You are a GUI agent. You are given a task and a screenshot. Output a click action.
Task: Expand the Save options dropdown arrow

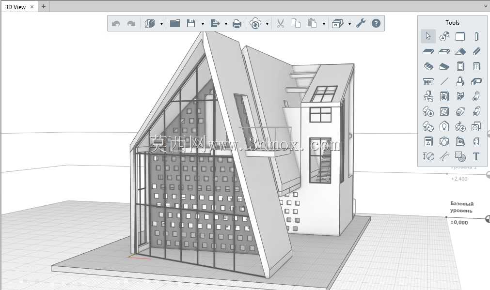[x=203, y=24]
